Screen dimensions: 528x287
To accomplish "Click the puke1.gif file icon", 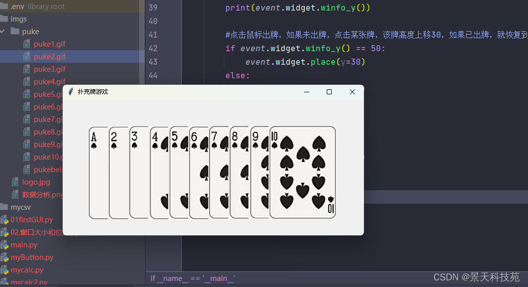I will click(x=27, y=44).
